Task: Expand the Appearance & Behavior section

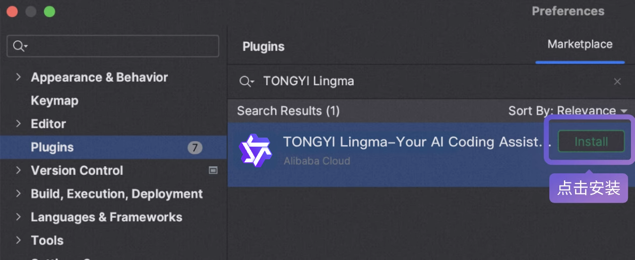Action: [x=19, y=77]
